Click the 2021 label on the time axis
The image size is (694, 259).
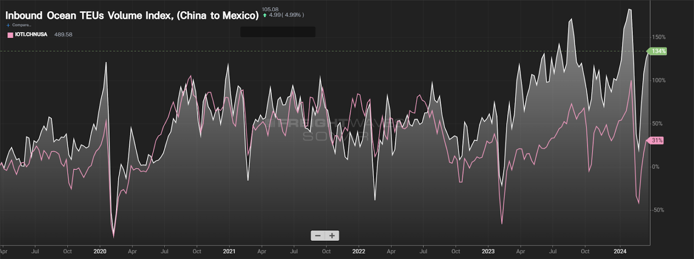(229, 251)
